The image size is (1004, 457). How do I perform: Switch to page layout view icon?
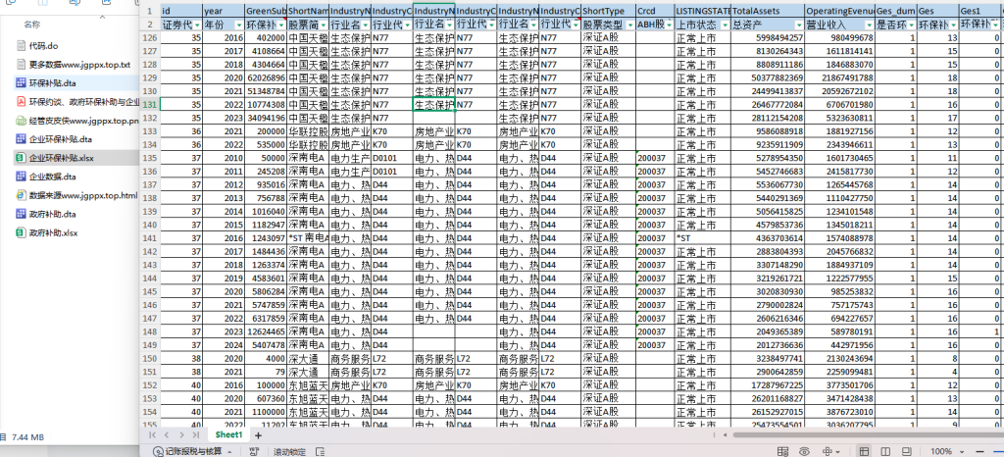tap(885, 451)
